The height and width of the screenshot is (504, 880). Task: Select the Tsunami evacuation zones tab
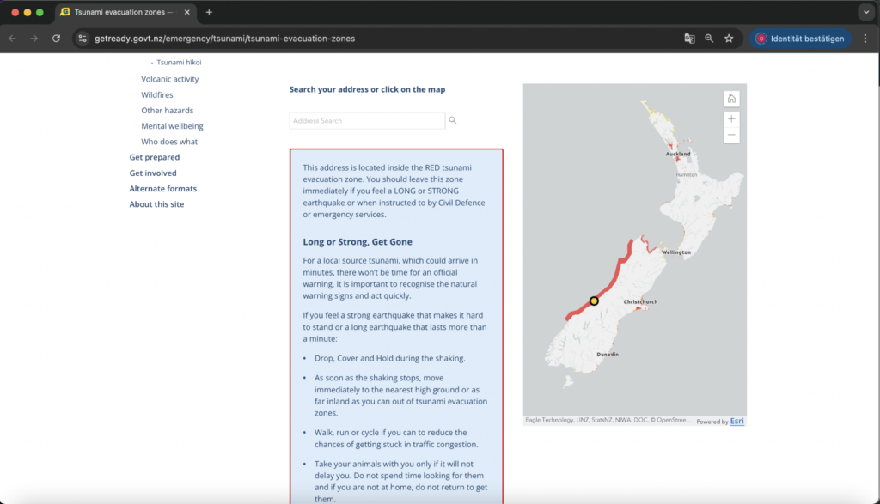tap(120, 12)
